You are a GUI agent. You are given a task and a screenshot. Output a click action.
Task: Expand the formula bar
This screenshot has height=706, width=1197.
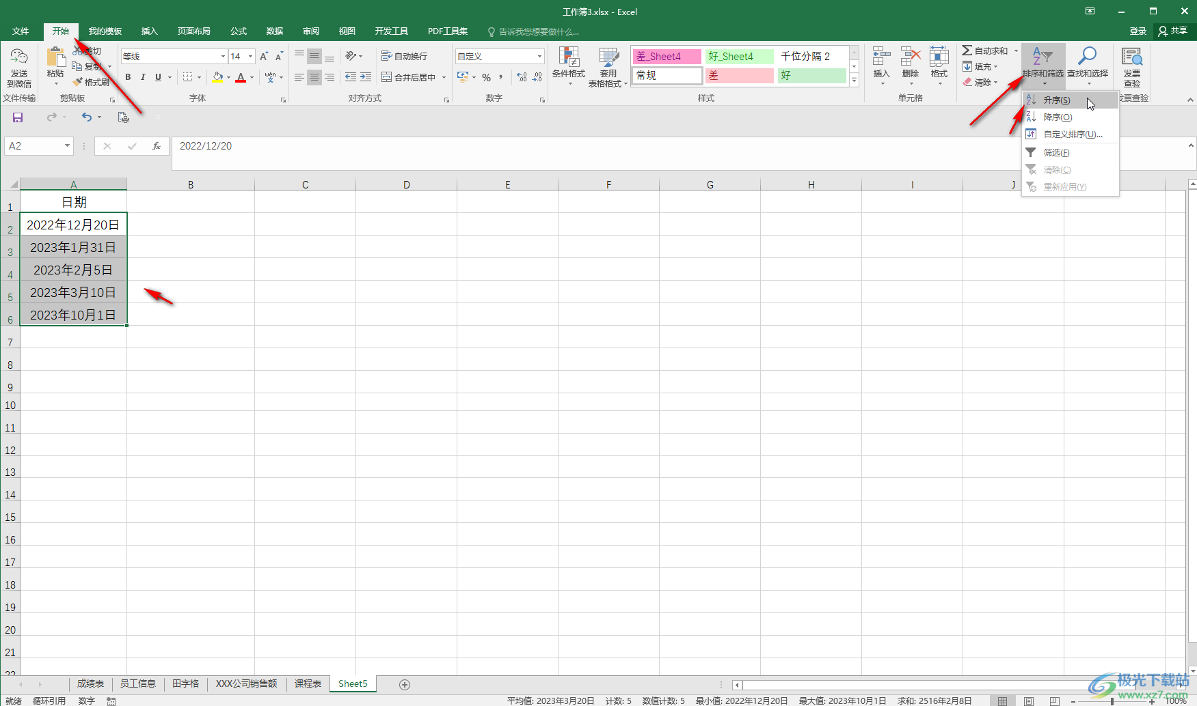(x=1191, y=145)
